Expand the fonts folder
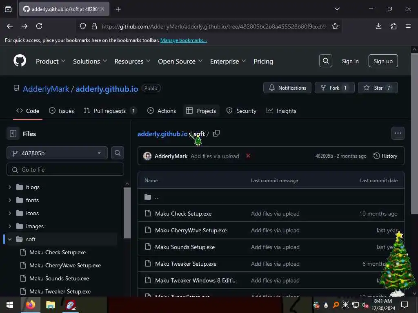Image resolution: width=418 pixels, height=313 pixels. [10, 200]
